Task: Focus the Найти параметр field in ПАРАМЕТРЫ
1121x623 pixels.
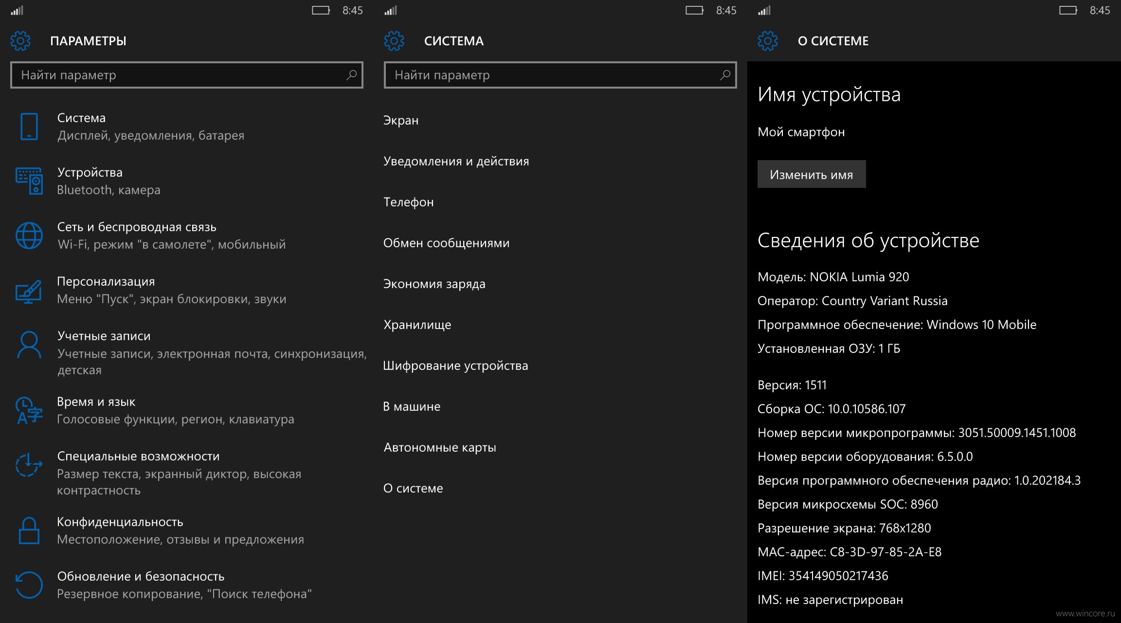Action: 187,75
